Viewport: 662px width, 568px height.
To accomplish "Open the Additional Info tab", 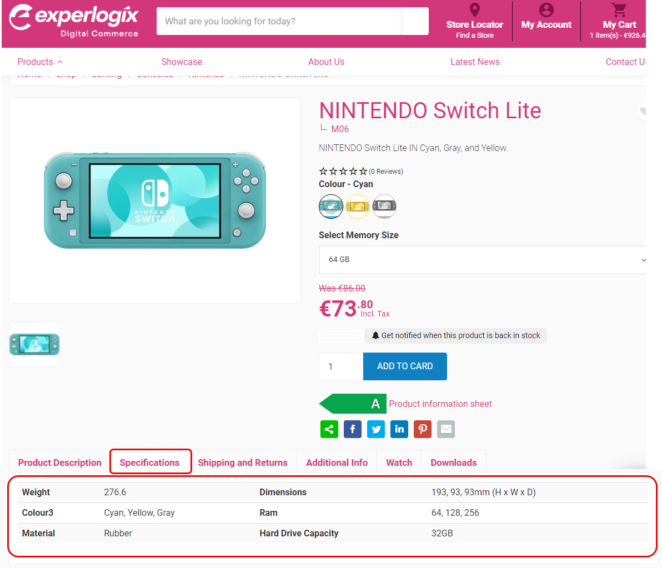I will click(337, 463).
